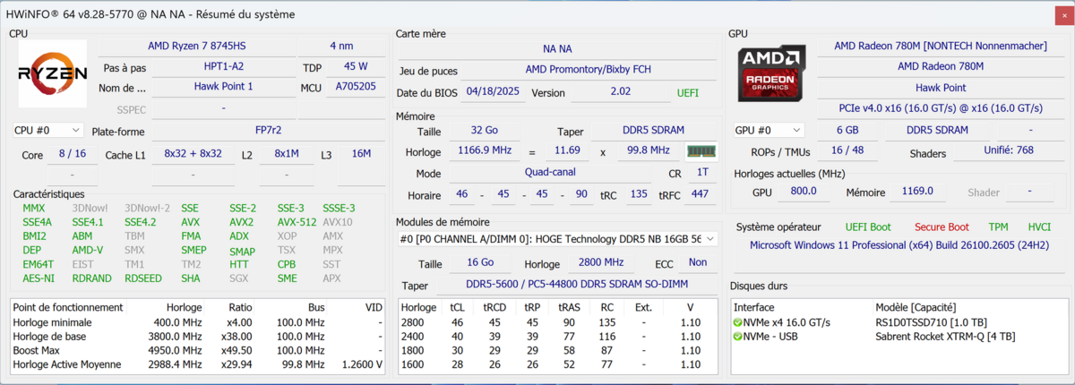The height and width of the screenshot is (385, 1075).
Task: Click the Horloge minimale row label
Action: [52, 321]
